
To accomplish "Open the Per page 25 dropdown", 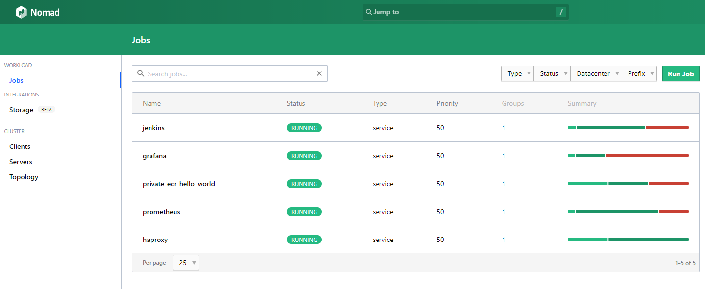I will (x=186, y=263).
